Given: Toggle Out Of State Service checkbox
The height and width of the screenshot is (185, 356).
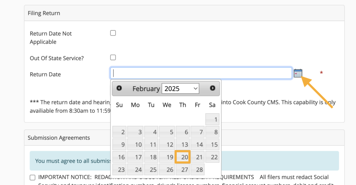Looking at the screenshot, I should pyautogui.click(x=113, y=57).
